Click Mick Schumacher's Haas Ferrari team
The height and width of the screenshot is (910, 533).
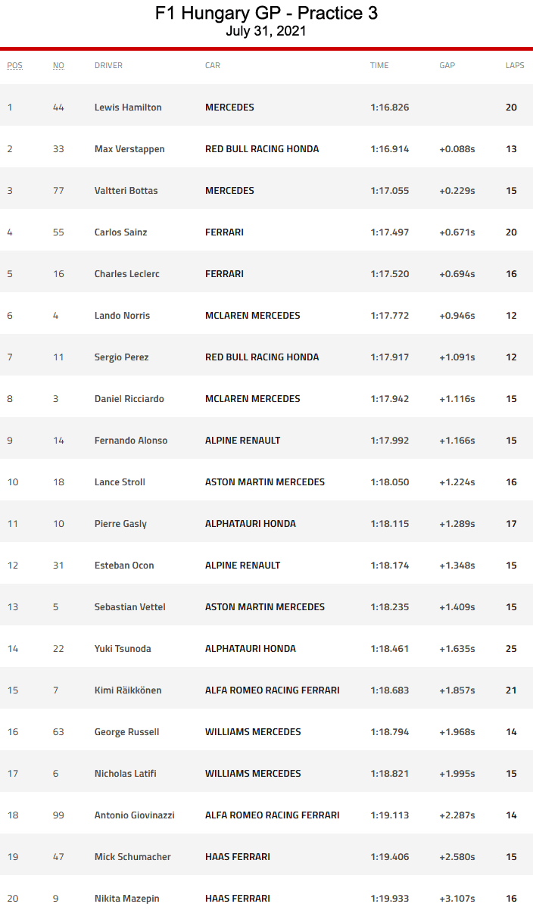tap(238, 857)
